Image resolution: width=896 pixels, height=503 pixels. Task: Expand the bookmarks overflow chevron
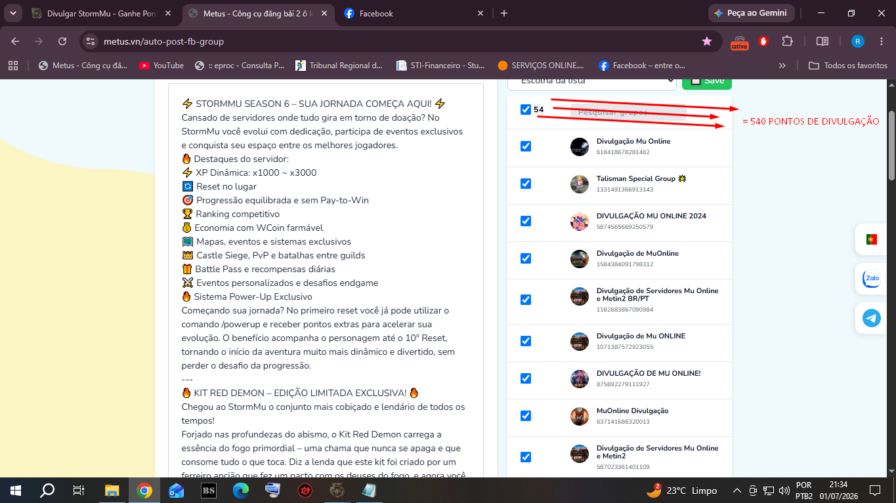click(x=782, y=66)
